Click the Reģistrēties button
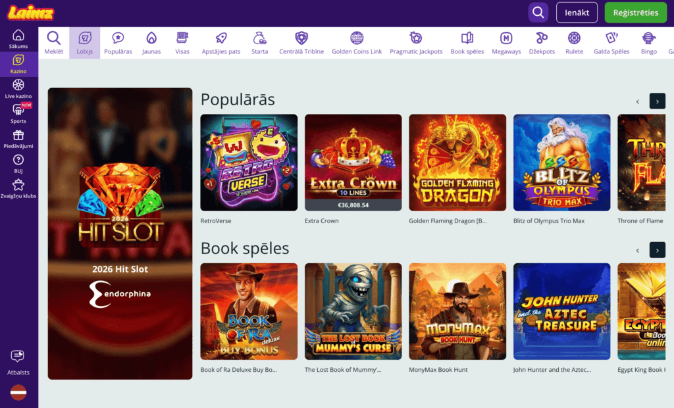Viewport: 674px width, 408px height. tap(636, 13)
